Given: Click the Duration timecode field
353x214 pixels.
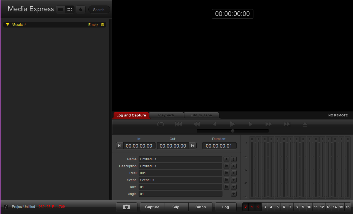Looking at the screenshot, I should point(219,146).
